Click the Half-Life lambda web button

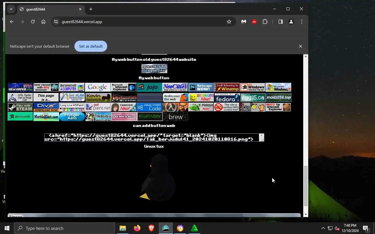coord(175,107)
